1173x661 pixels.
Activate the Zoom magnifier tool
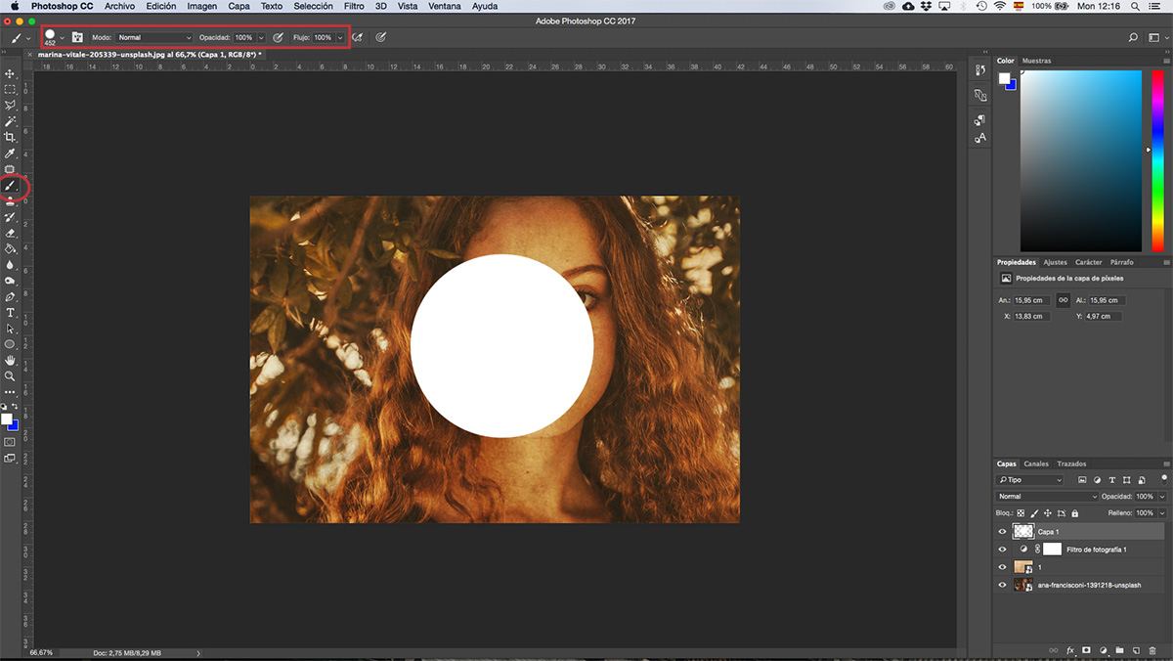[x=11, y=375]
